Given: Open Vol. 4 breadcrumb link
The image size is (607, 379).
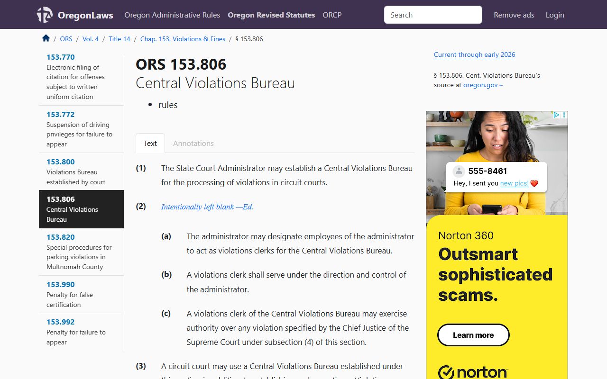Looking at the screenshot, I should point(91,39).
